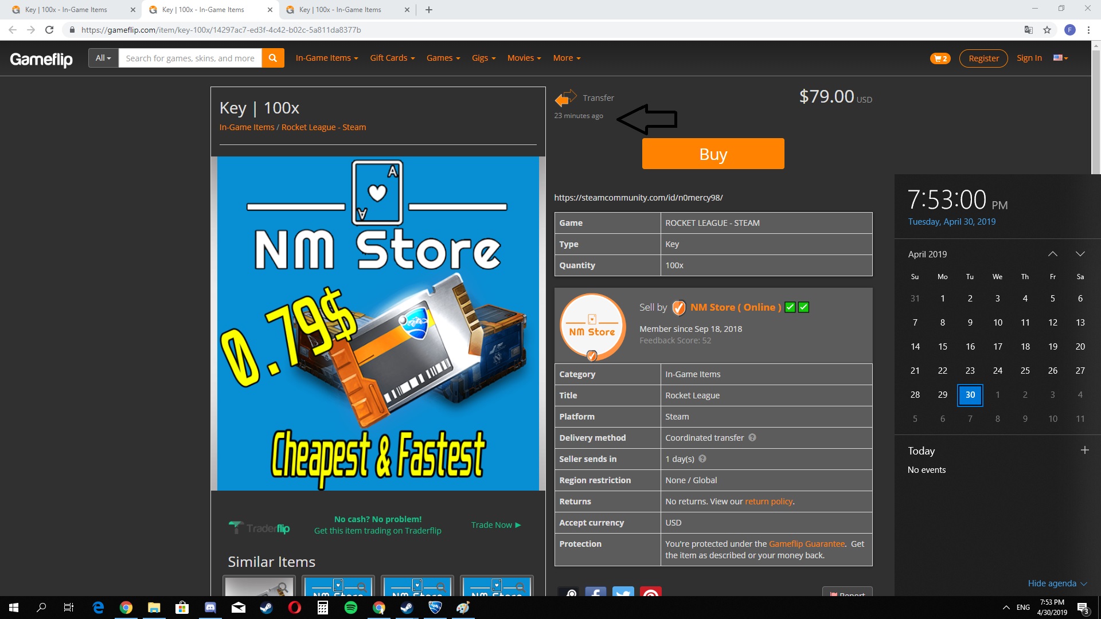Open the shopping cart badge
This screenshot has width=1101, height=619.
(x=940, y=58)
